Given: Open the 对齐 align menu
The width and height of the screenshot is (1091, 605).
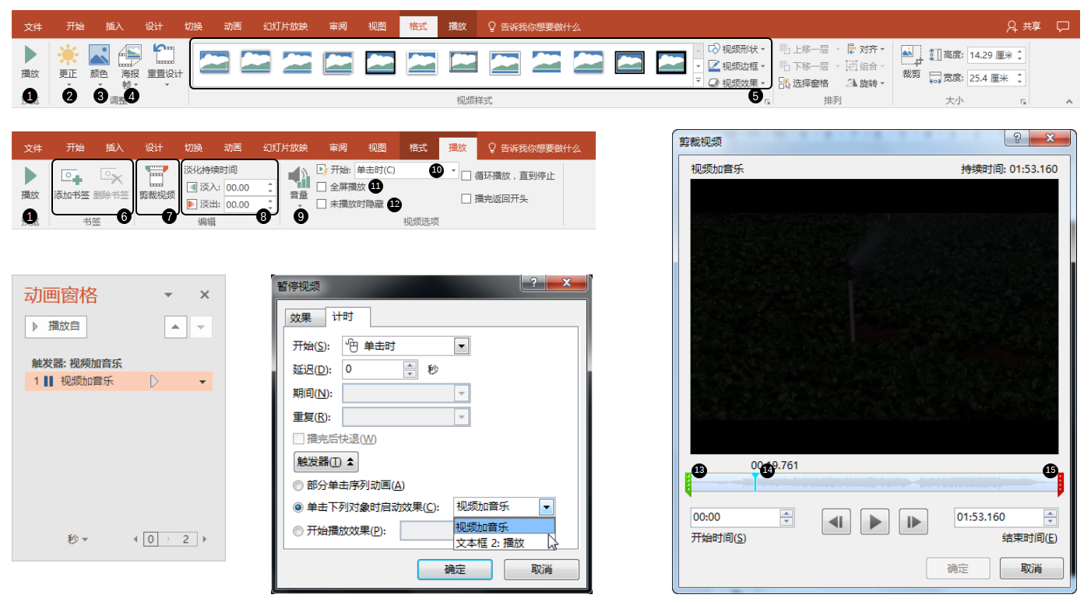Looking at the screenshot, I should pyautogui.click(x=866, y=49).
